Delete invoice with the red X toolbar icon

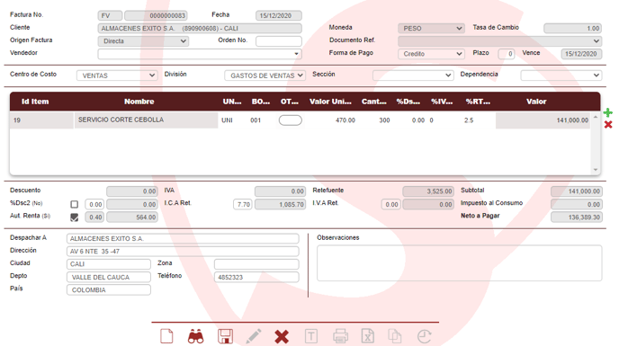pos(282,337)
